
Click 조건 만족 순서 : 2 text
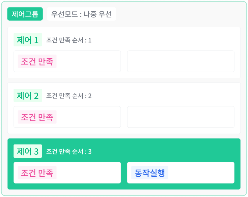[69, 96]
